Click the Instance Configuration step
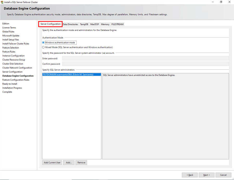Viewport: 234px width, 180px height. [x=14, y=56]
